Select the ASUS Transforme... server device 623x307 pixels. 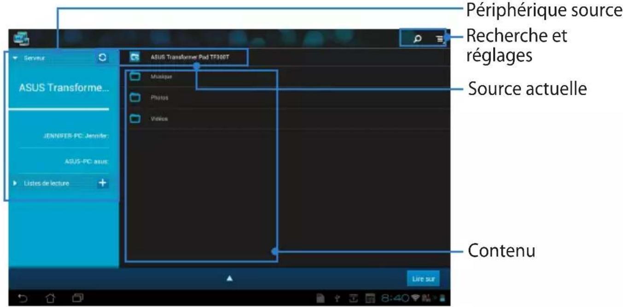click(64, 89)
